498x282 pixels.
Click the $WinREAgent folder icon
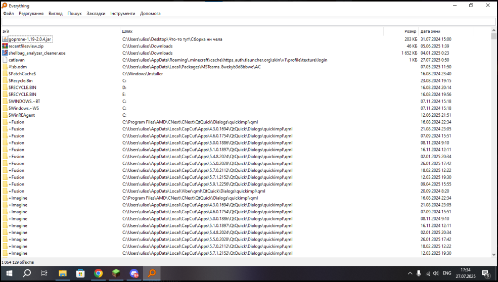click(5, 115)
